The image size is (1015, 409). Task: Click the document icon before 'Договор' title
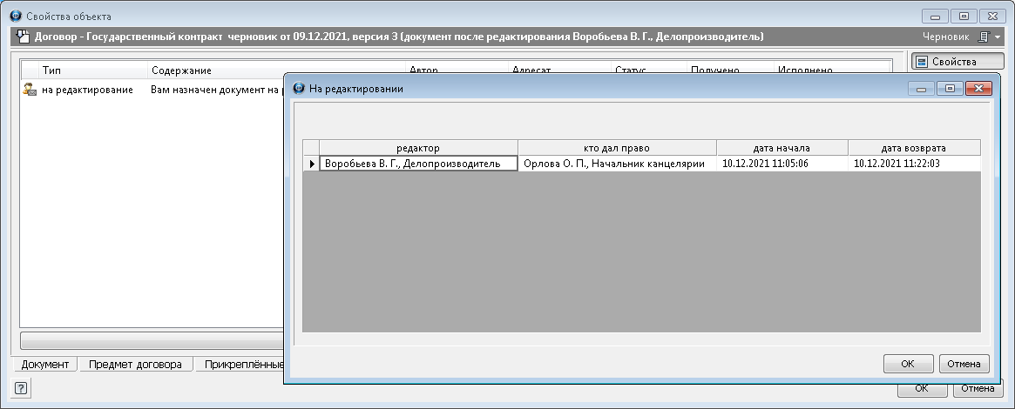22,37
